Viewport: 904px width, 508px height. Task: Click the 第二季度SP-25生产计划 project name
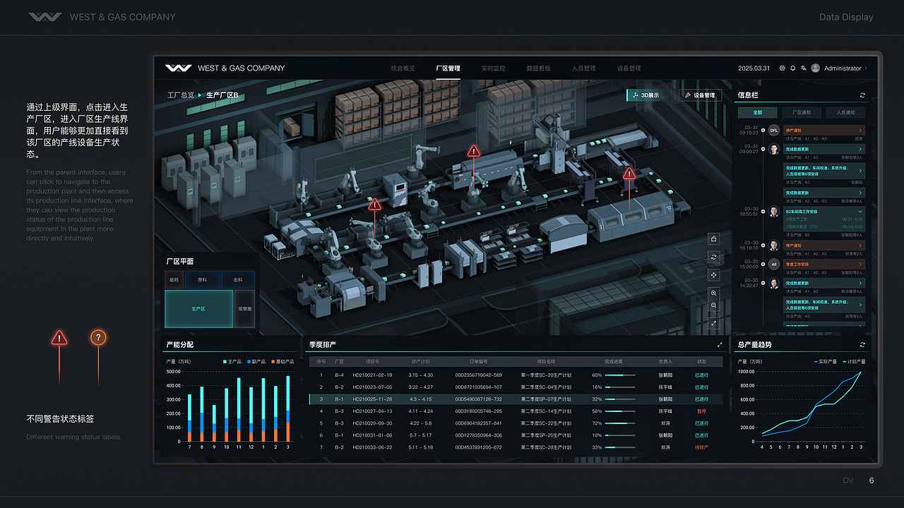click(545, 435)
